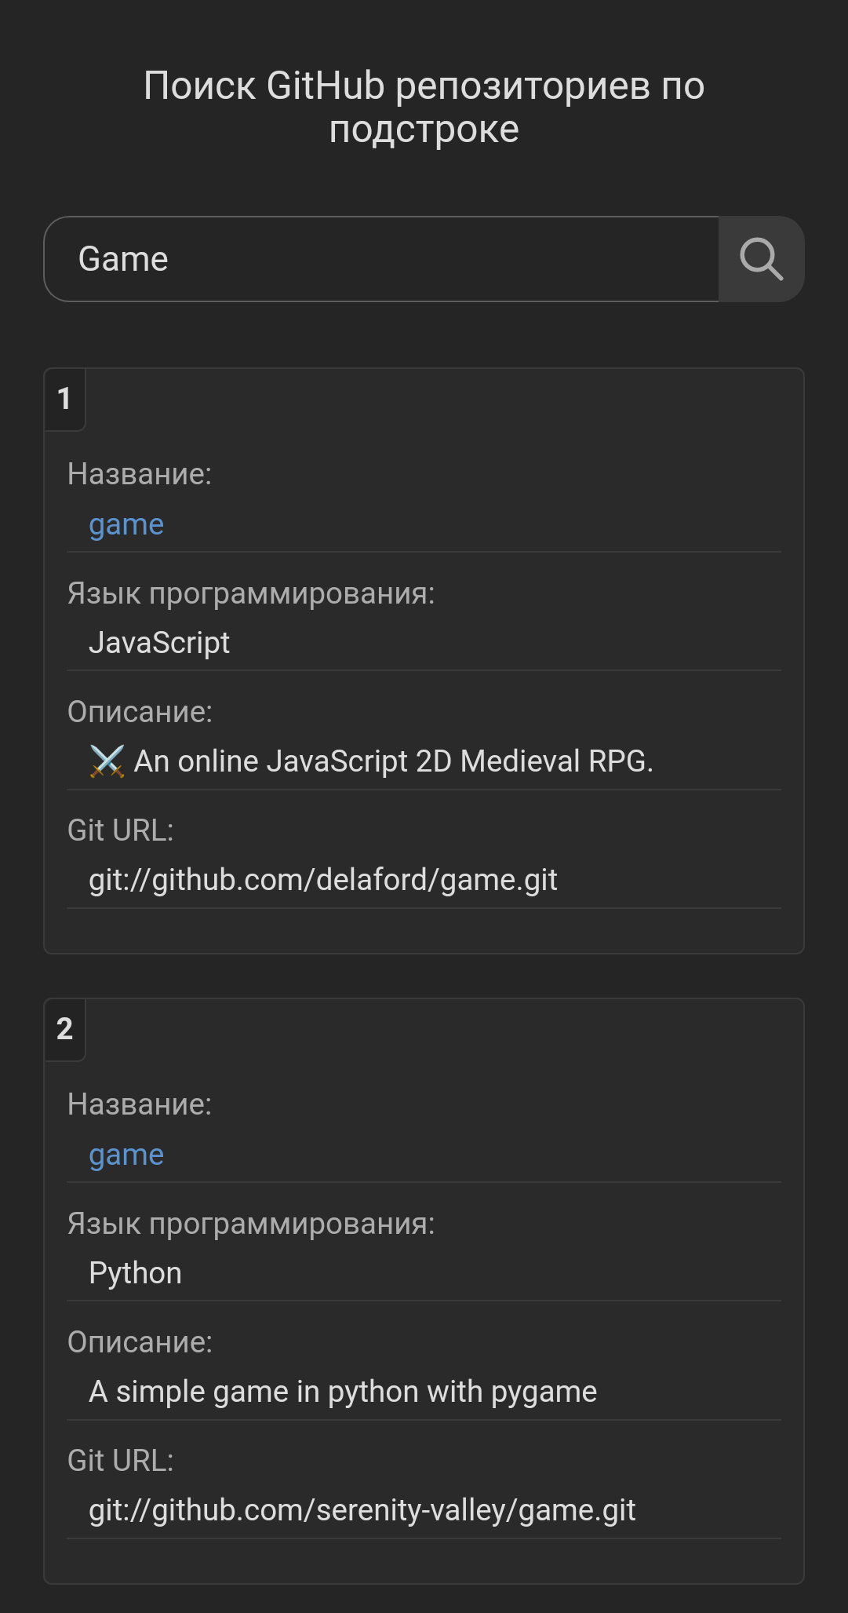Click the Описание label in the first card

pyautogui.click(x=140, y=711)
